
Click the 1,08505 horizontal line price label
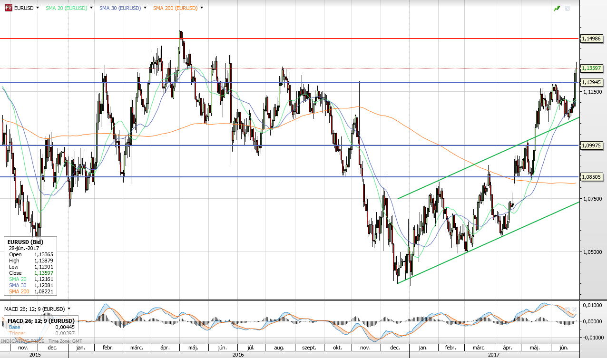coord(592,177)
